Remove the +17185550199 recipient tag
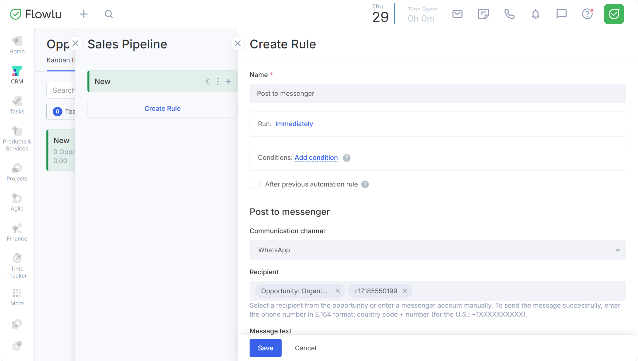Screen dimensions: 638x361 point(405,291)
